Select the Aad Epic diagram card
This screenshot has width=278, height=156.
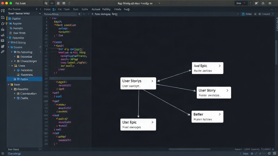(207, 68)
